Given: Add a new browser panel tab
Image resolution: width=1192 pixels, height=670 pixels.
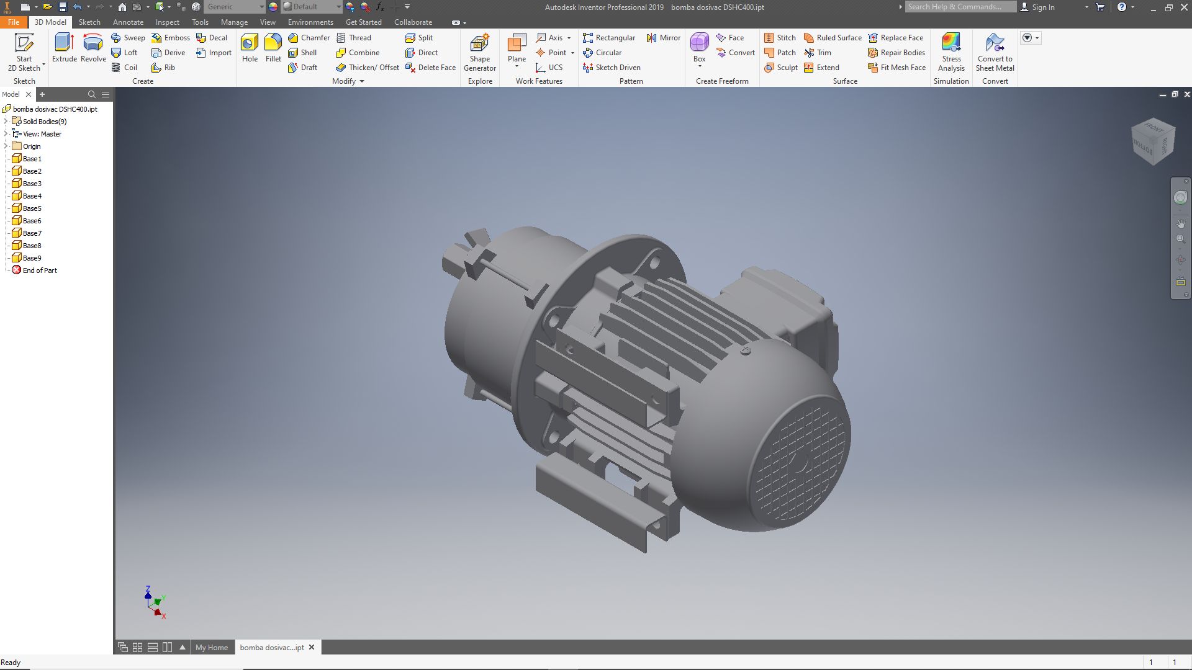Looking at the screenshot, I should point(42,94).
